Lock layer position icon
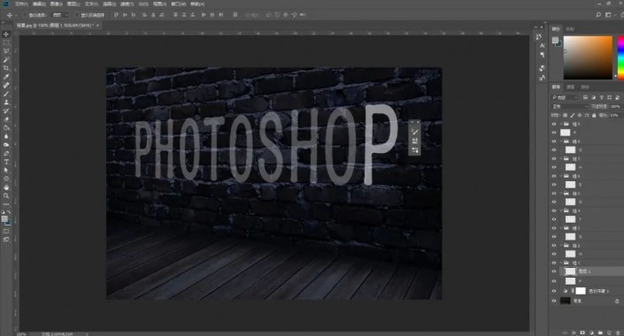The width and height of the screenshot is (624, 336). point(580,115)
